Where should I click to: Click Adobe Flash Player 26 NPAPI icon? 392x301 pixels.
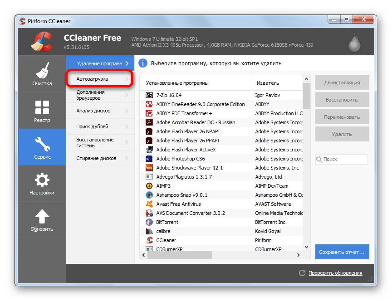click(149, 131)
